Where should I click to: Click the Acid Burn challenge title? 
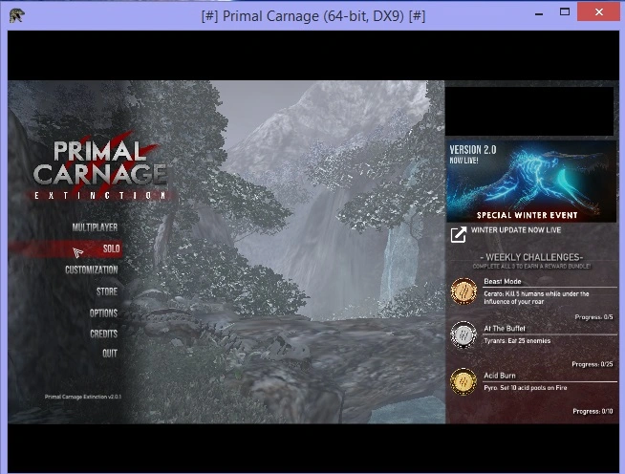tap(500, 376)
